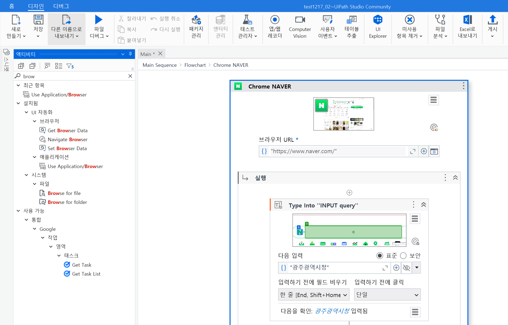Collapse all activities in the panel toolbar

(x=33, y=66)
